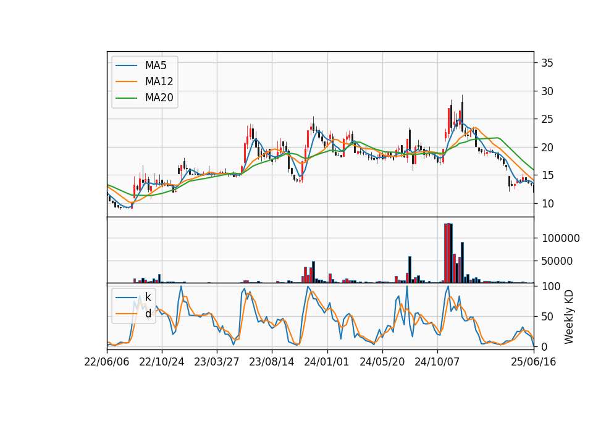This screenshot has height=426, width=593.
Task: Click the d legend label in KD panel
Action: coord(148,314)
